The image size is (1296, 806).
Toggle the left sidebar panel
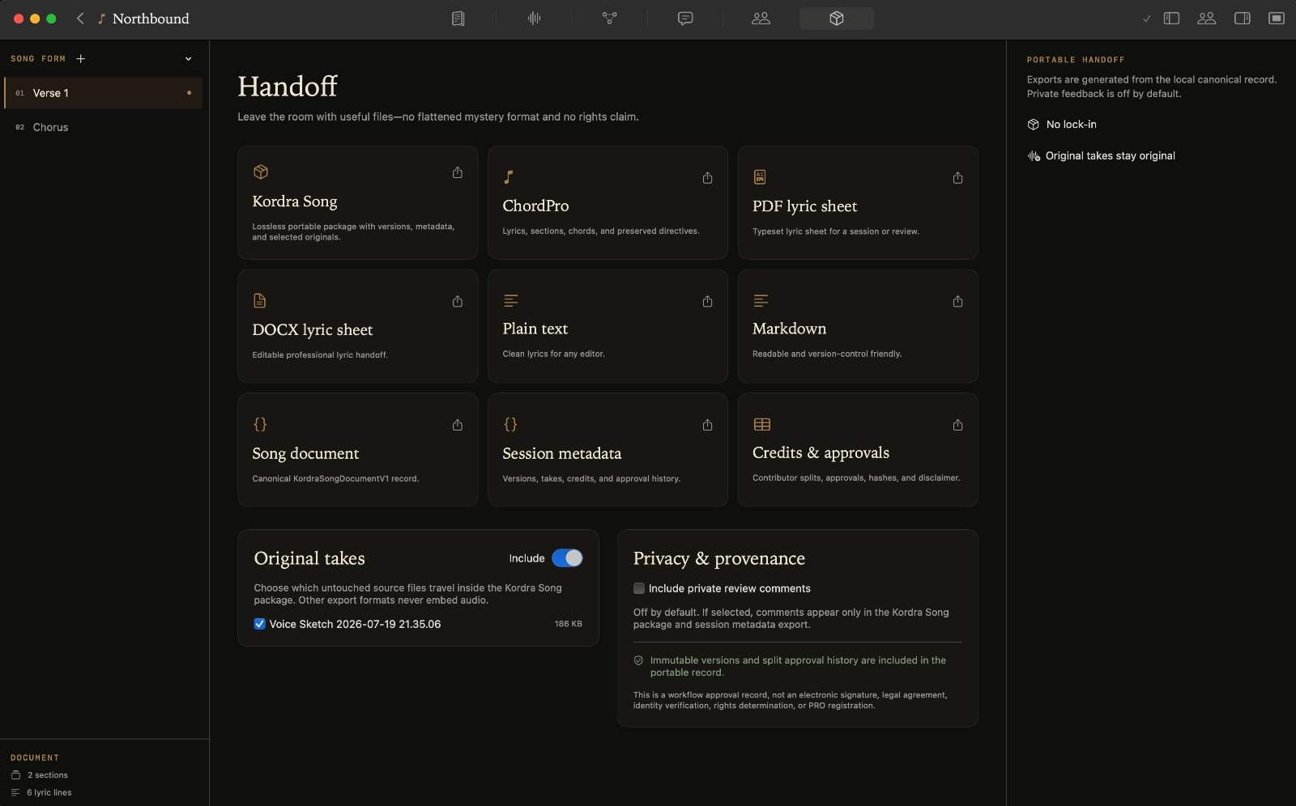(x=1171, y=19)
